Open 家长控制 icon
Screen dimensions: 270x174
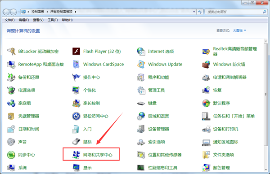tap(76, 103)
